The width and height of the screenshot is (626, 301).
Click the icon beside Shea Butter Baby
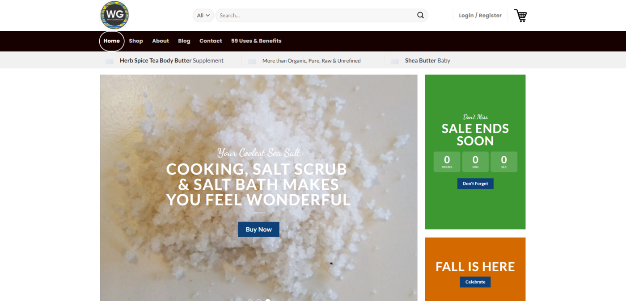(394, 61)
